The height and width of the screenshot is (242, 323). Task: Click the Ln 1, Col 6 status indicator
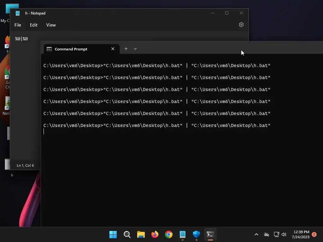(25, 165)
